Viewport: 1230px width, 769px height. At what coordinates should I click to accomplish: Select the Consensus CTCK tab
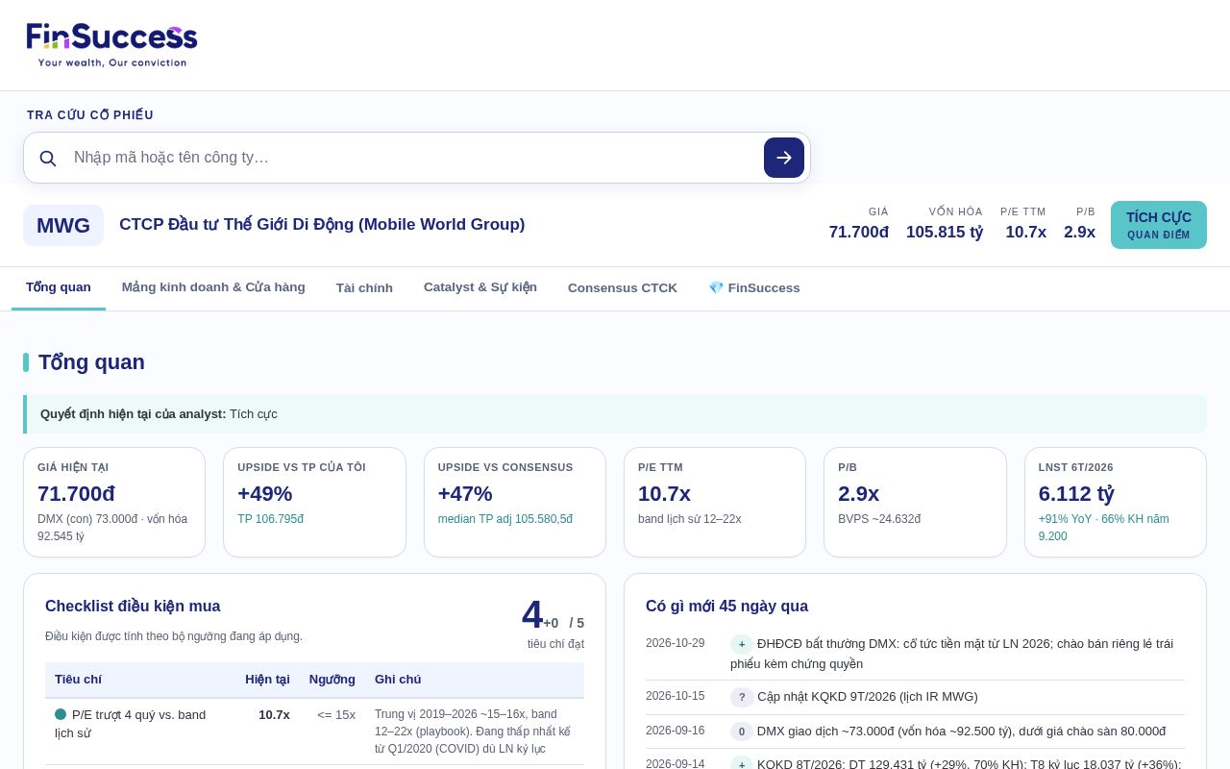[x=623, y=287]
